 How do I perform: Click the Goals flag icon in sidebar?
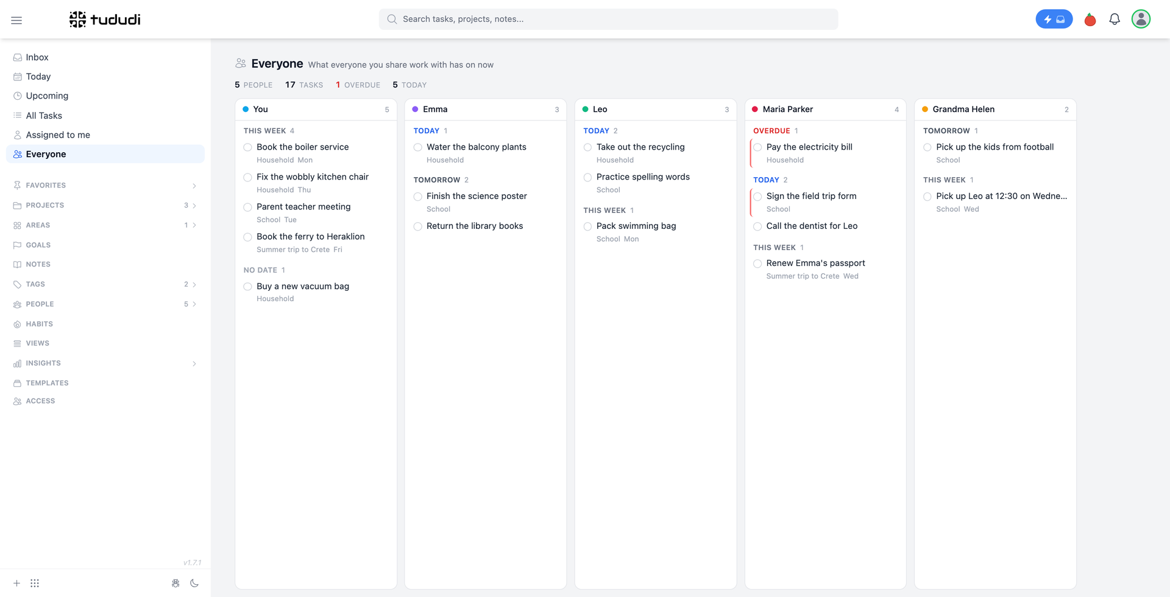tap(17, 245)
